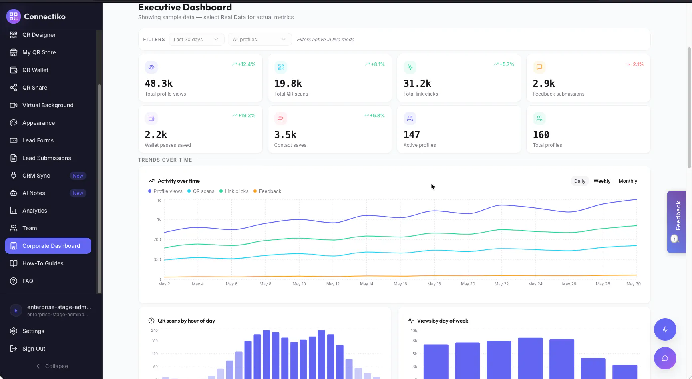Click the QR code icon on QR scans card
The height and width of the screenshot is (379, 692).
[x=281, y=67]
